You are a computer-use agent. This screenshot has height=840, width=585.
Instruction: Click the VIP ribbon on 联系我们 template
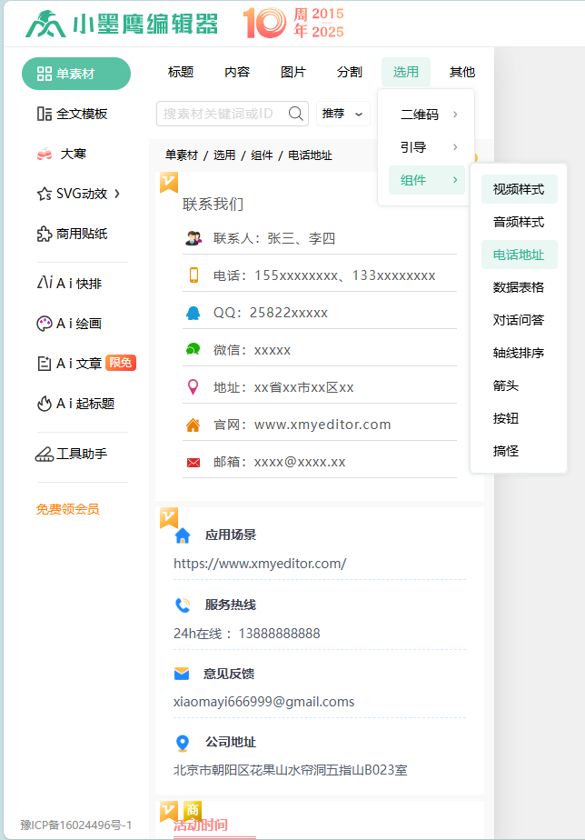(x=169, y=183)
